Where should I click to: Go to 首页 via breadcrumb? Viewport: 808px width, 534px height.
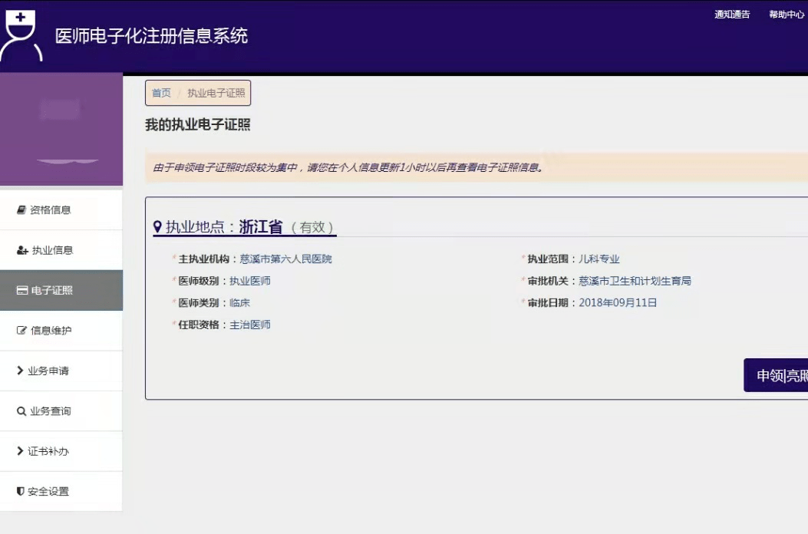161,93
